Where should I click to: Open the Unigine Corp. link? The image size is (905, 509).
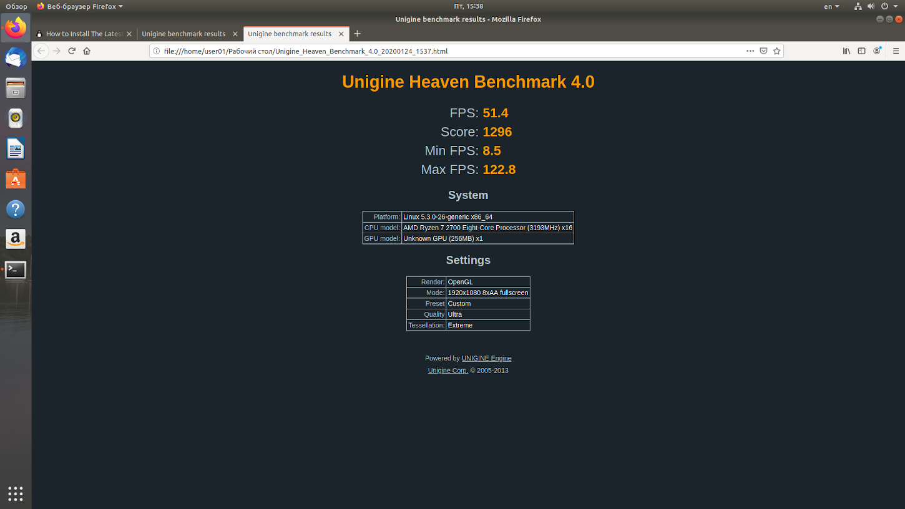point(448,371)
